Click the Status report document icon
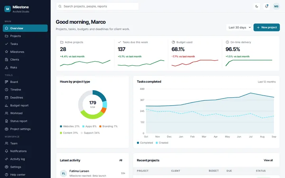 click(7, 121)
